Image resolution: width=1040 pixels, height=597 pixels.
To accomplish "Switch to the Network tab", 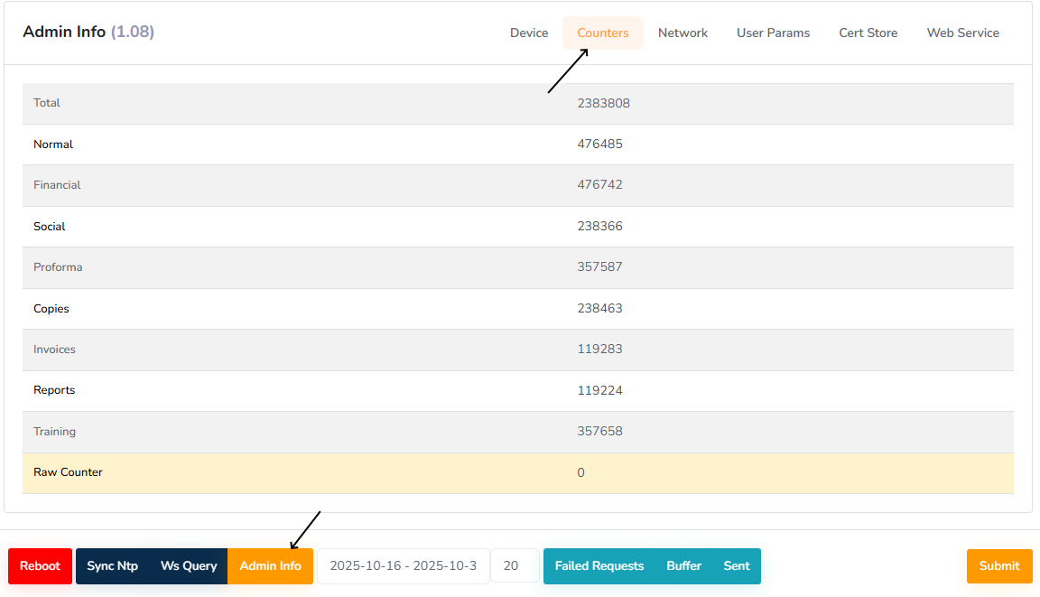I will point(682,33).
